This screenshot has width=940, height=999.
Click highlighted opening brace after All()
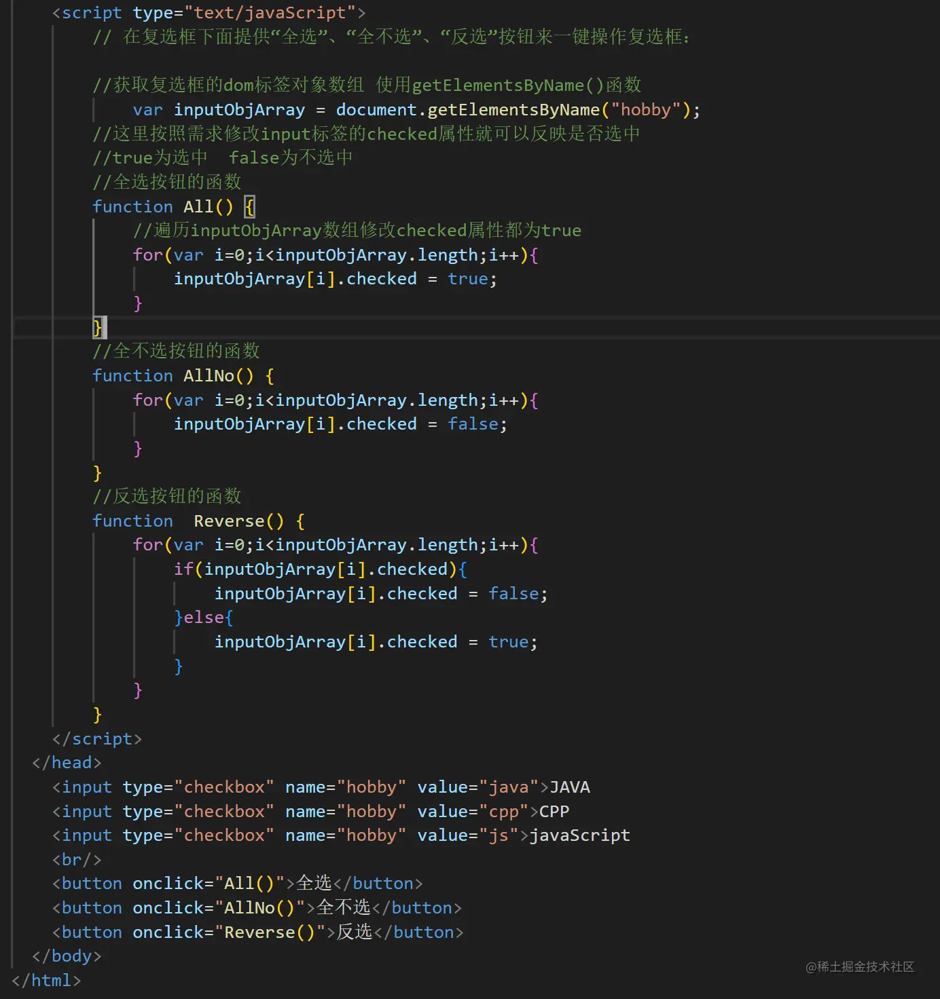(249, 206)
